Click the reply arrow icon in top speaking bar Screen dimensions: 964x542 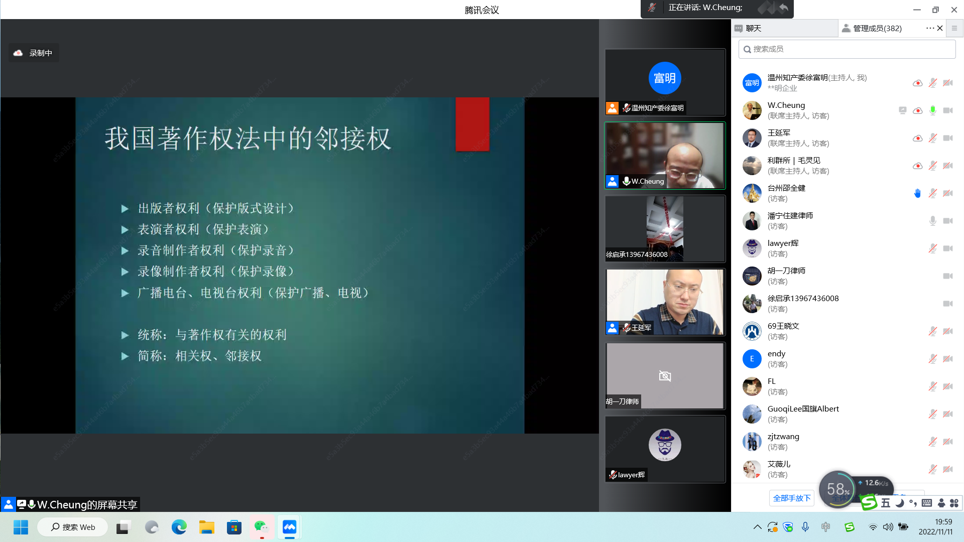point(784,8)
